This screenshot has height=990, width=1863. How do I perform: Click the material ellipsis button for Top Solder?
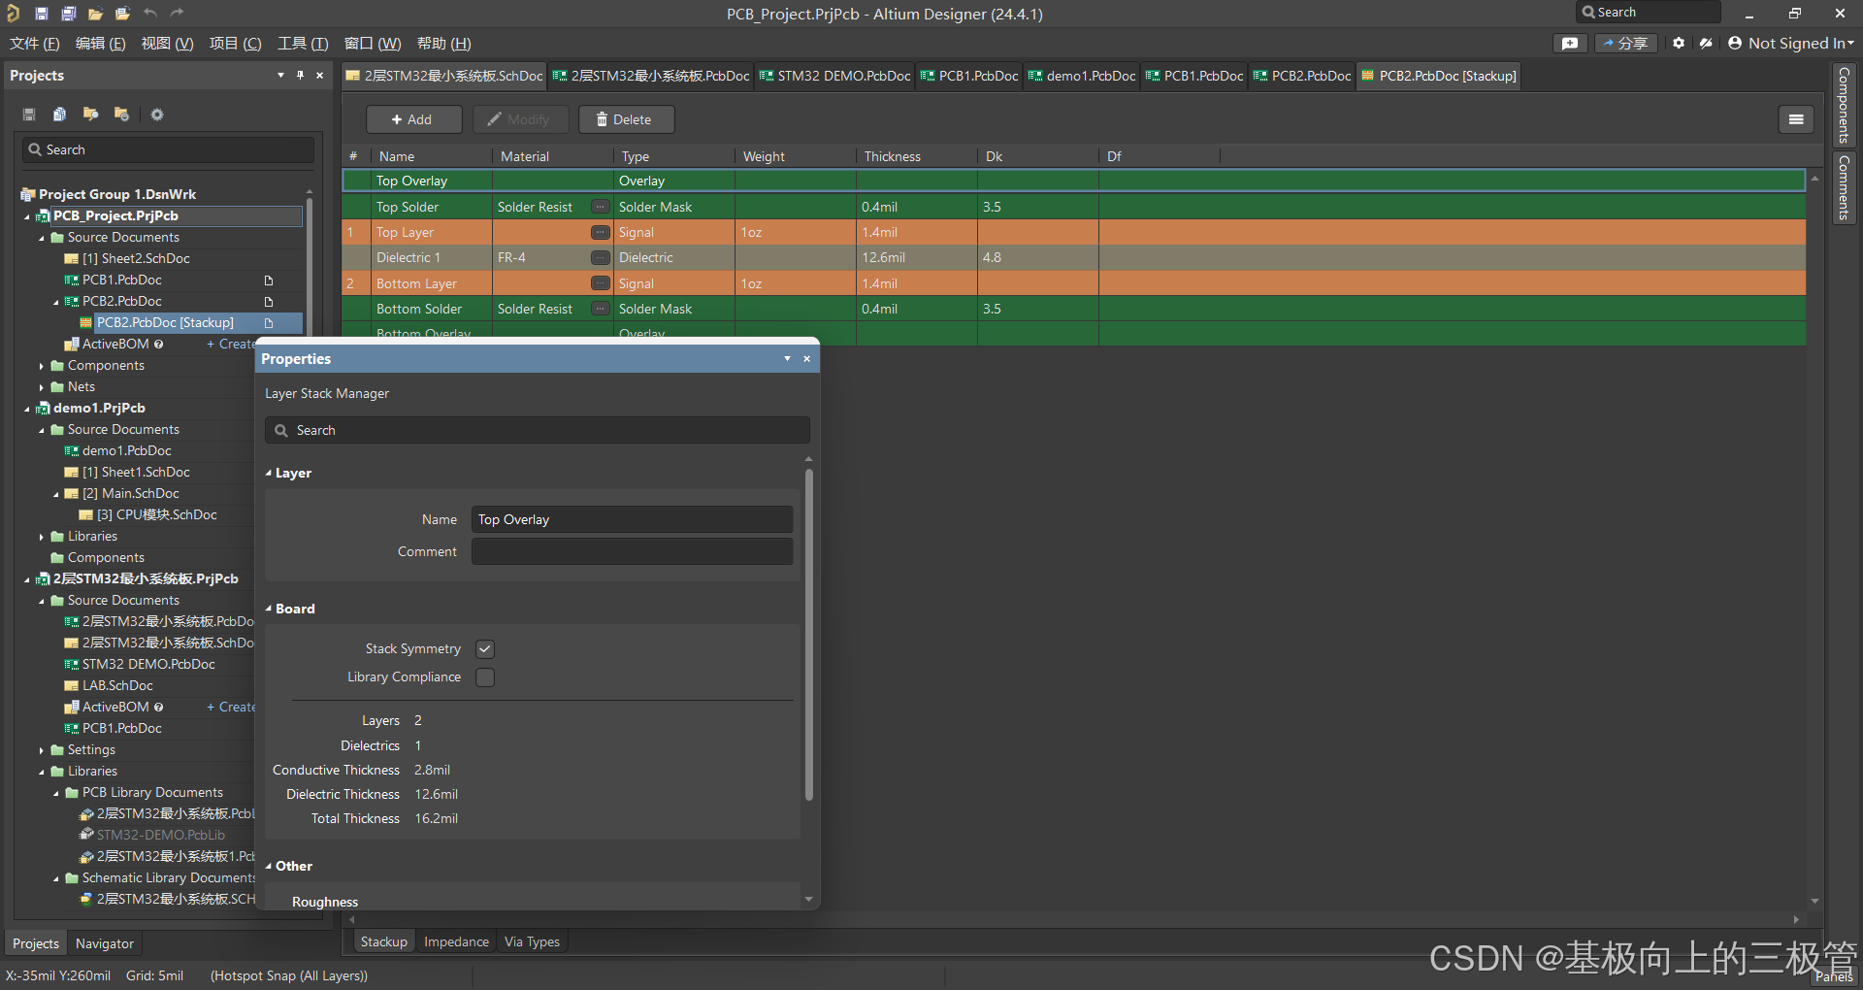(601, 207)
